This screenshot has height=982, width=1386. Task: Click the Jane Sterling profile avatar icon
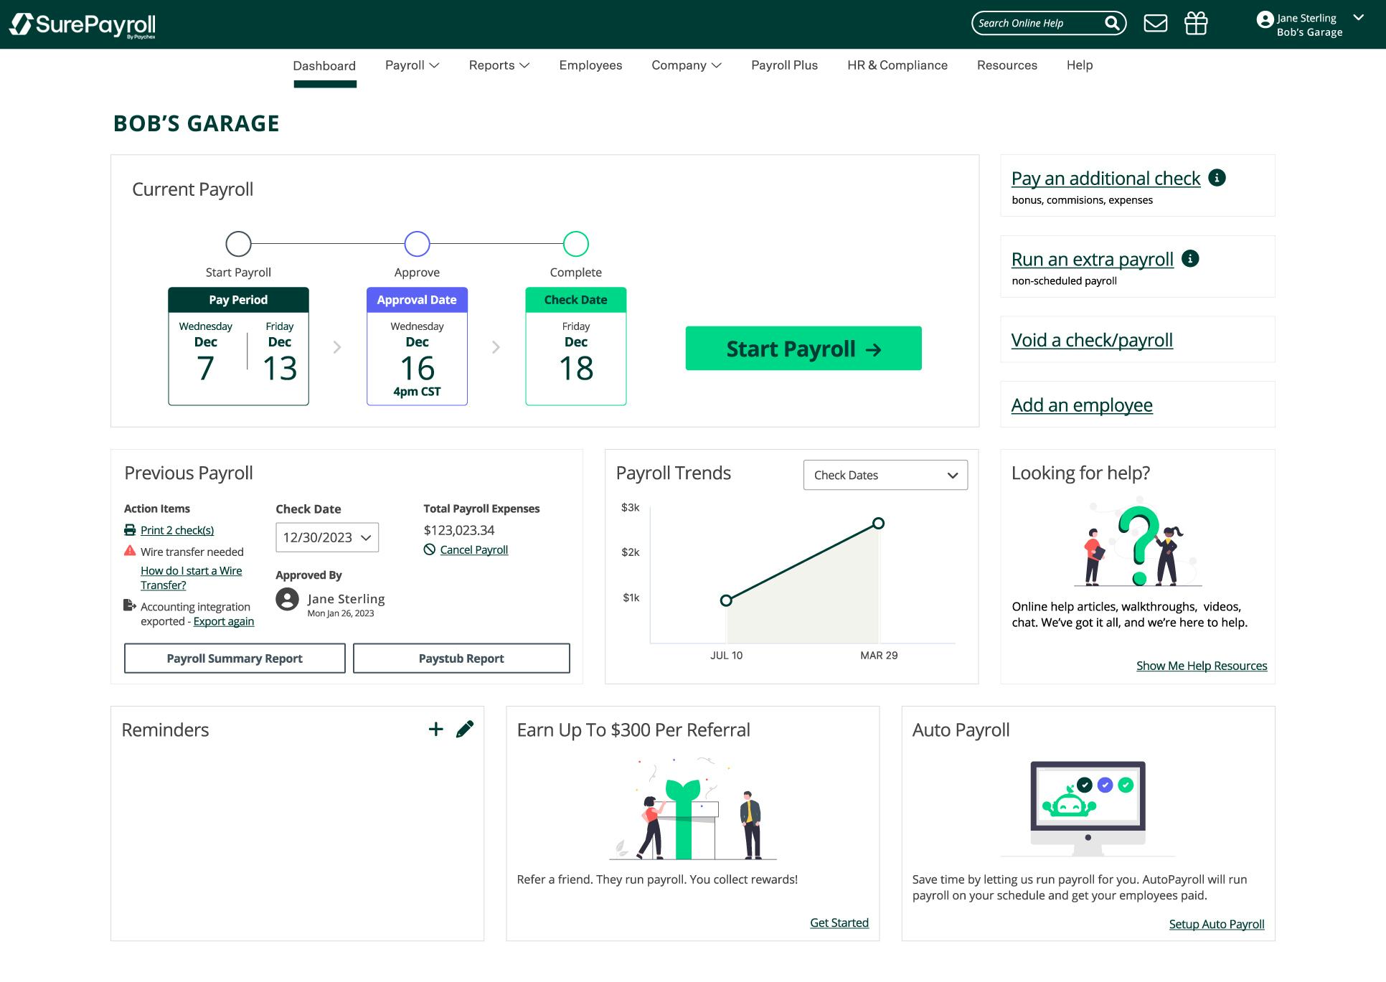tap(1264, 21)
